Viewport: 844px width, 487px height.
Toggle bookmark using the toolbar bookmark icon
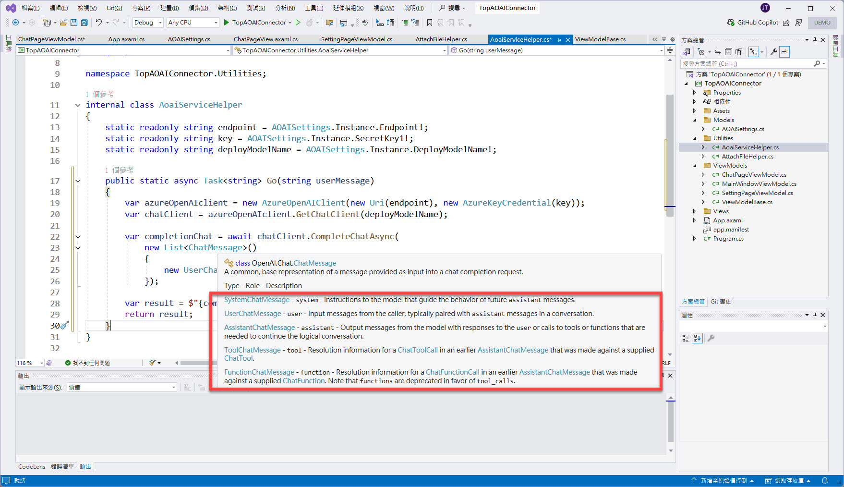(x=430, y=23)
